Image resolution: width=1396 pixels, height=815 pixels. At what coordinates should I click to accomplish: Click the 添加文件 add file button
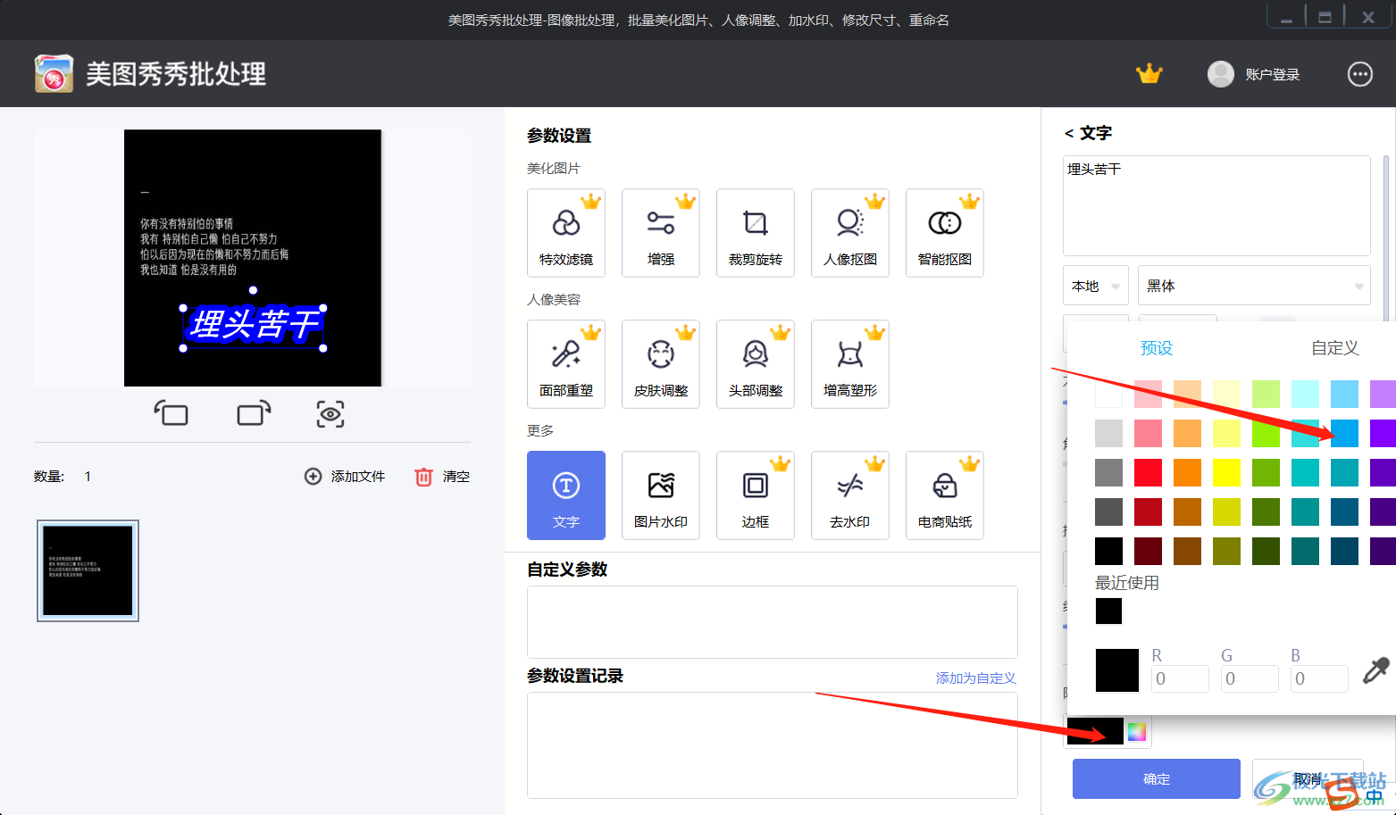click(x=345, y=477)
